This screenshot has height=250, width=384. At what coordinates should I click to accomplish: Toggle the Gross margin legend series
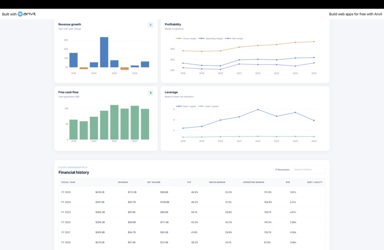pyautogui.click(x=186, y=39)
